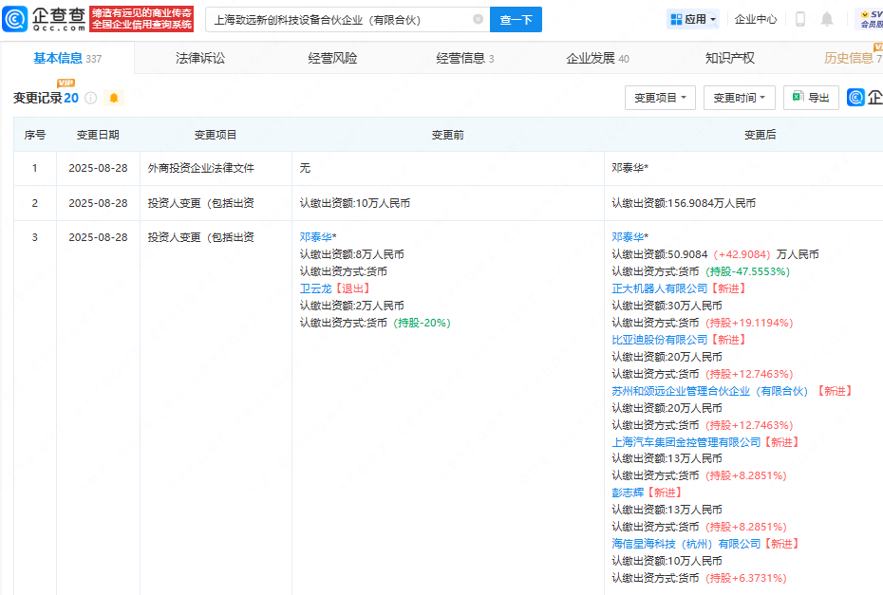Click the 持股-20% value
Screen dimensions: 883x595
coord(422,323)
